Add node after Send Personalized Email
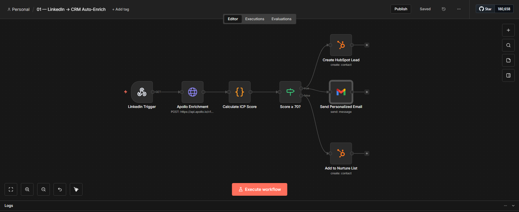 367,92
